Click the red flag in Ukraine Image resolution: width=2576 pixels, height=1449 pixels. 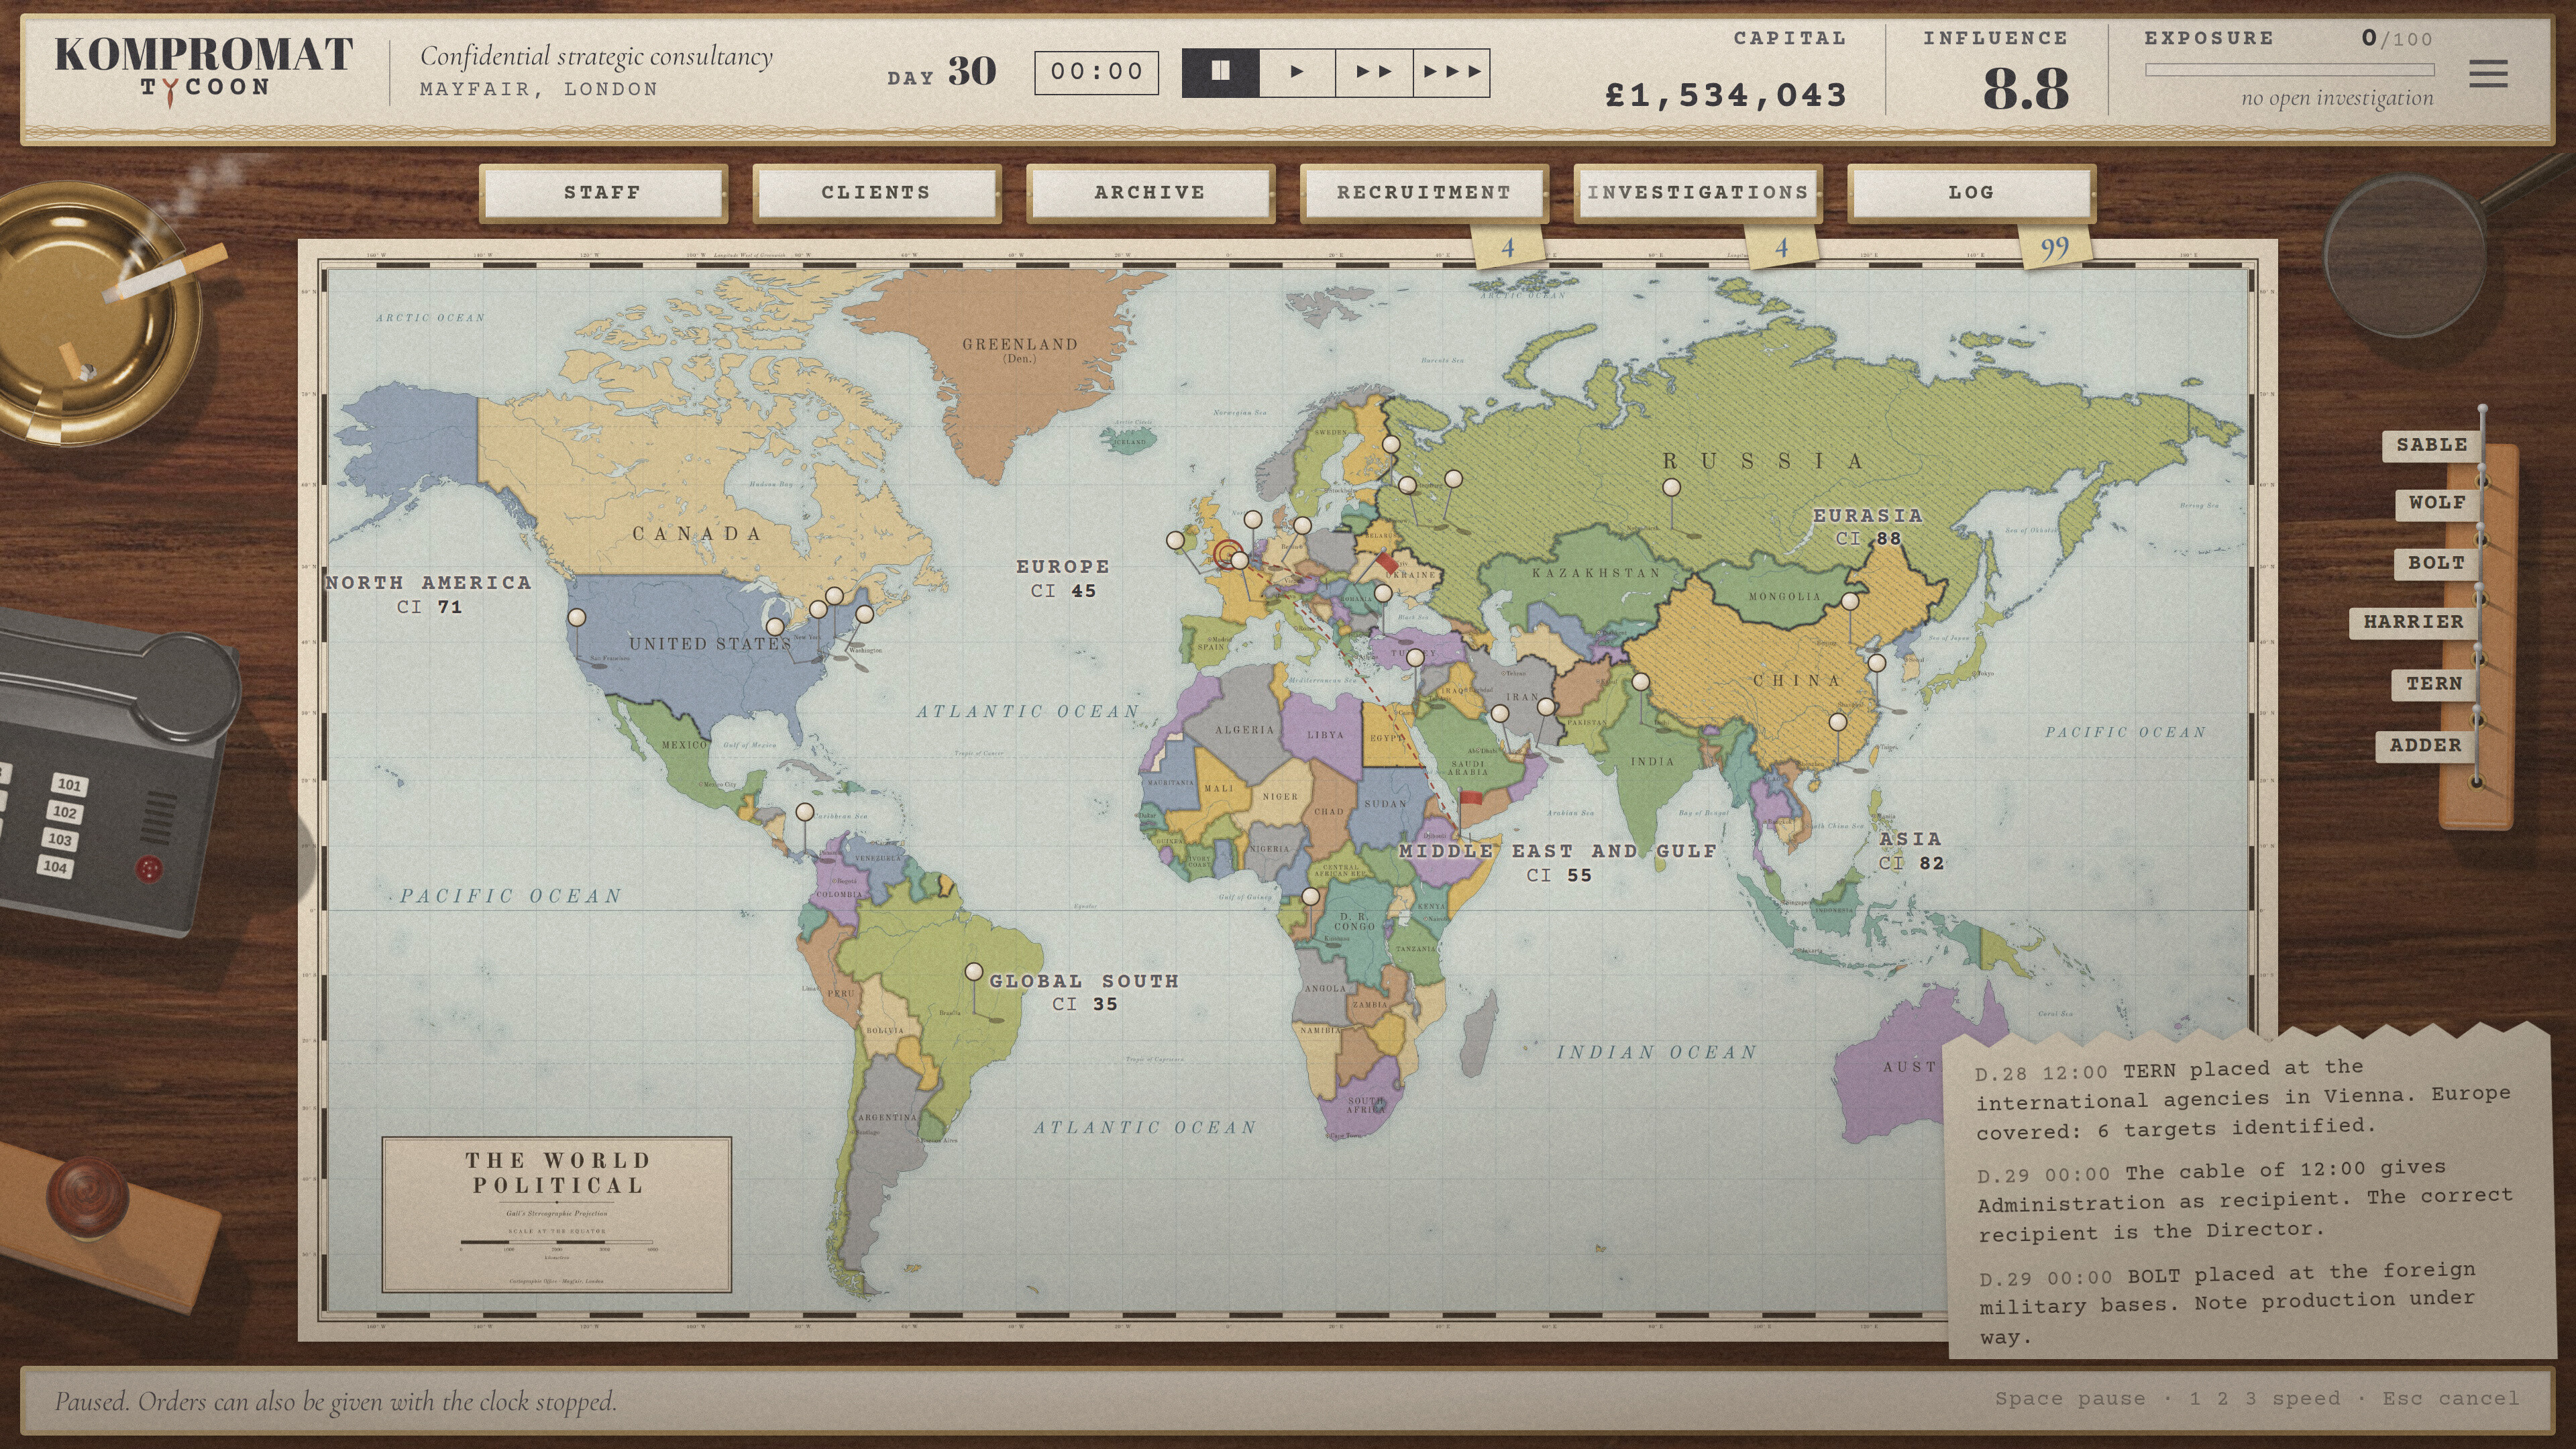coord(1386,563)
